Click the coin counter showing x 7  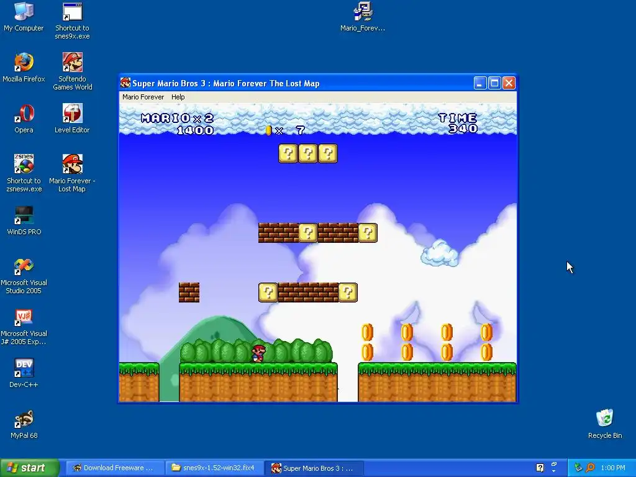pos(284,130)
